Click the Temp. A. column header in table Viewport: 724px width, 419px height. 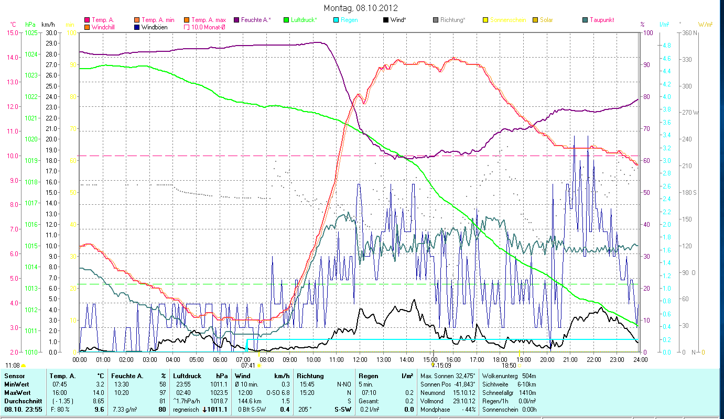tap(62, 376)
